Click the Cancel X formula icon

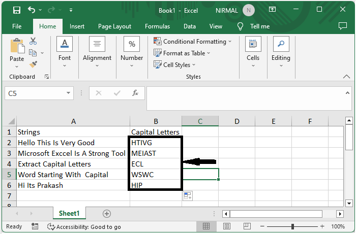[x=99, y=93]
